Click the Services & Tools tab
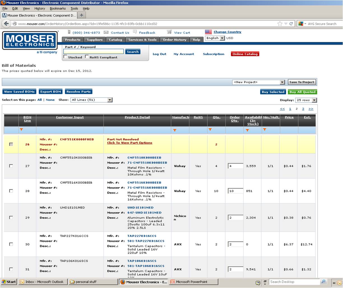 click(142, 40)
